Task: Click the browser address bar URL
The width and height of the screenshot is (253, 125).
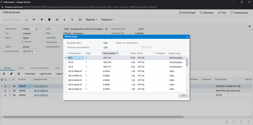Action: [81, 7]
